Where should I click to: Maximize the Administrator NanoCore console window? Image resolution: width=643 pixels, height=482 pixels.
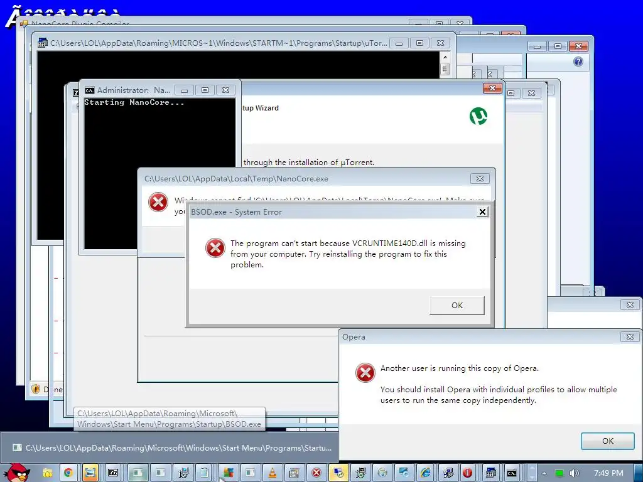(205, 90)
